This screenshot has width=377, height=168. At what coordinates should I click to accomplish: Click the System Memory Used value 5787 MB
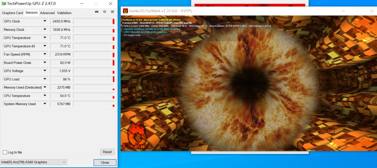[x=61, y=104]
